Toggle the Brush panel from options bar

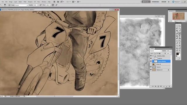tap(9, 5)
